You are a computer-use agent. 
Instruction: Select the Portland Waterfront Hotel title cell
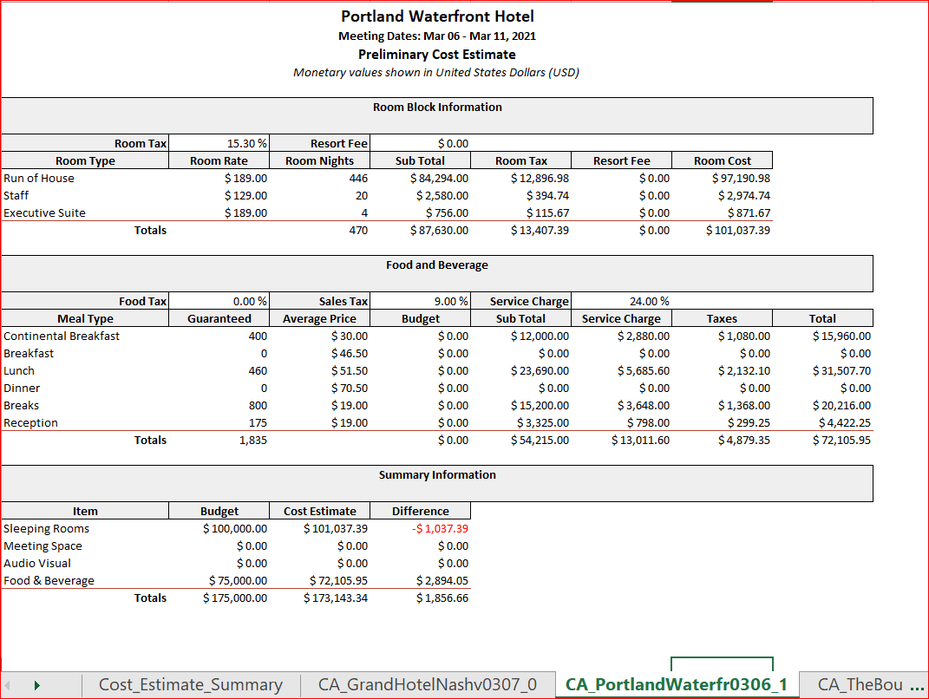437,16
